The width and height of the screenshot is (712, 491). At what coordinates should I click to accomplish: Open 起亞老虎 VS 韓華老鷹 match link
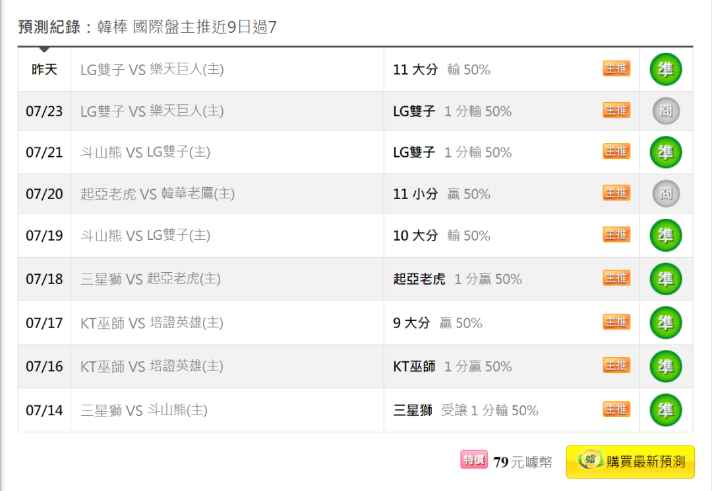pyautogui.click(x=158, y=194)
